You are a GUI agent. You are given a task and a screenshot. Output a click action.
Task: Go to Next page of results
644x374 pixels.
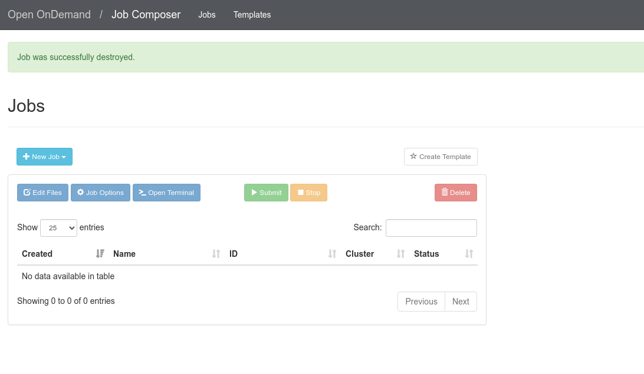(x=461, y=302)
